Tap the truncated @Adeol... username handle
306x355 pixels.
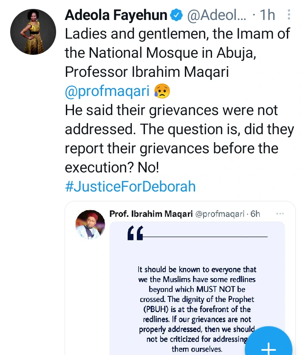(216, 16)
